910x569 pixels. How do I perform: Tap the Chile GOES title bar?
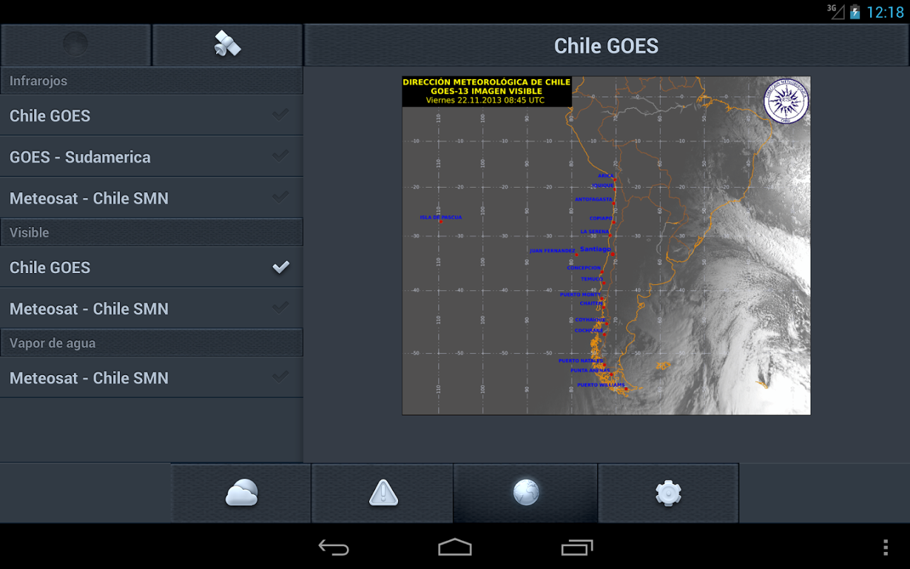pos(607,46)
